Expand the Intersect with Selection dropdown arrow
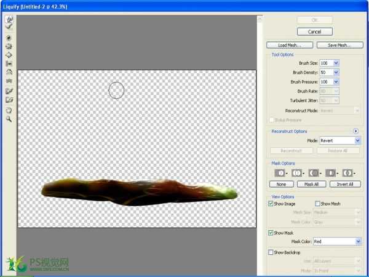This screenshot has height=277, width=369. (x=338, y=174)
